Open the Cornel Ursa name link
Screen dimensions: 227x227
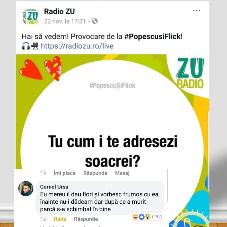54,187
